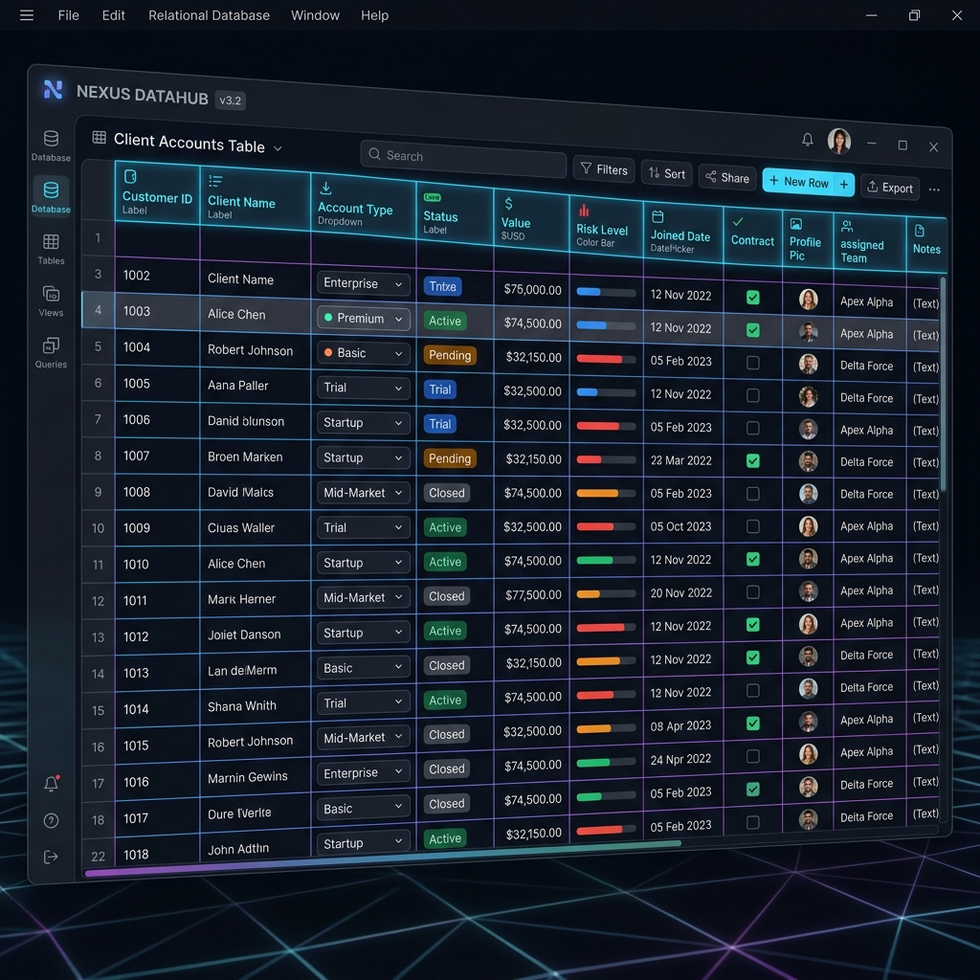Viewport: 980px width, 980px height.
Task: Open the Window menu
Action: tap(315, 15)
